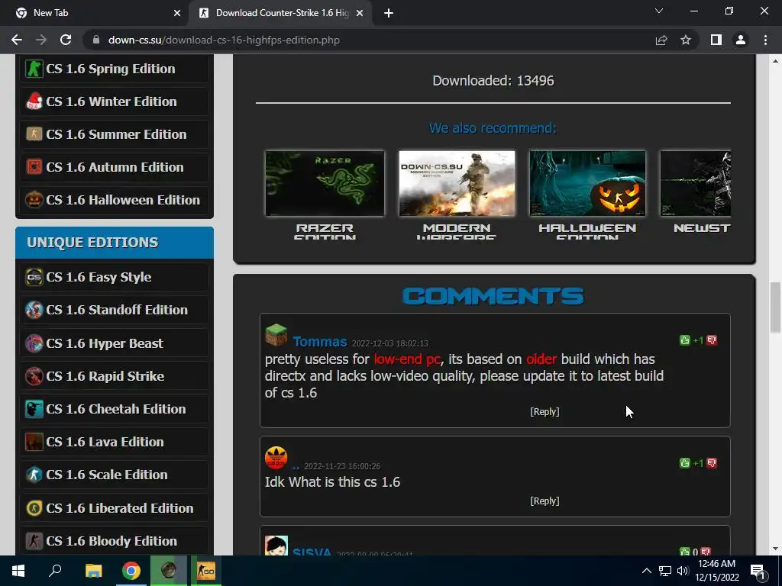This screenshot has height=586, width=782.
Task: Open Windows taskbar search
Action: click(x=55, y=571)
